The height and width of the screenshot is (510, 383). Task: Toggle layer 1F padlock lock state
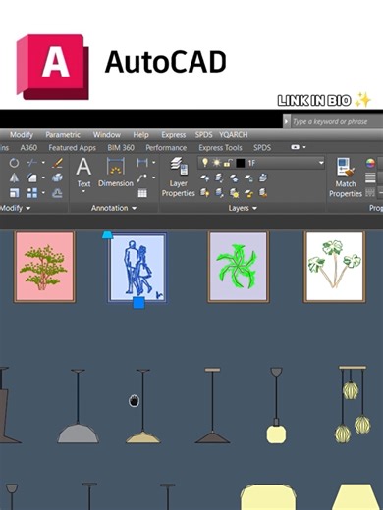228,163
